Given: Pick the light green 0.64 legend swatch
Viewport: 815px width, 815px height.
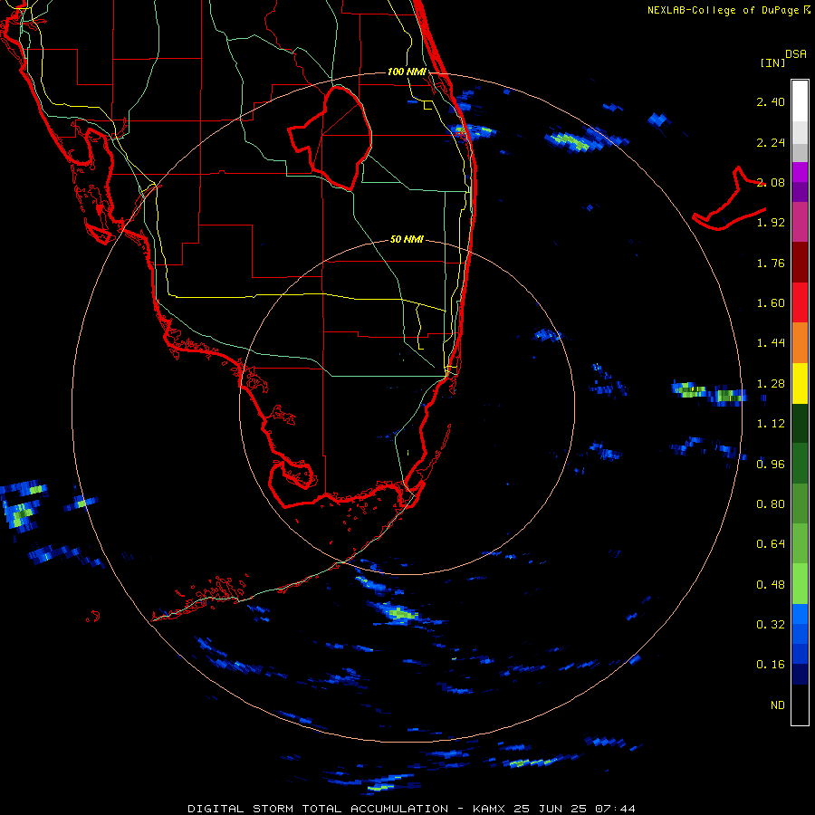Looking at the screenshot, I should point(800,543).
